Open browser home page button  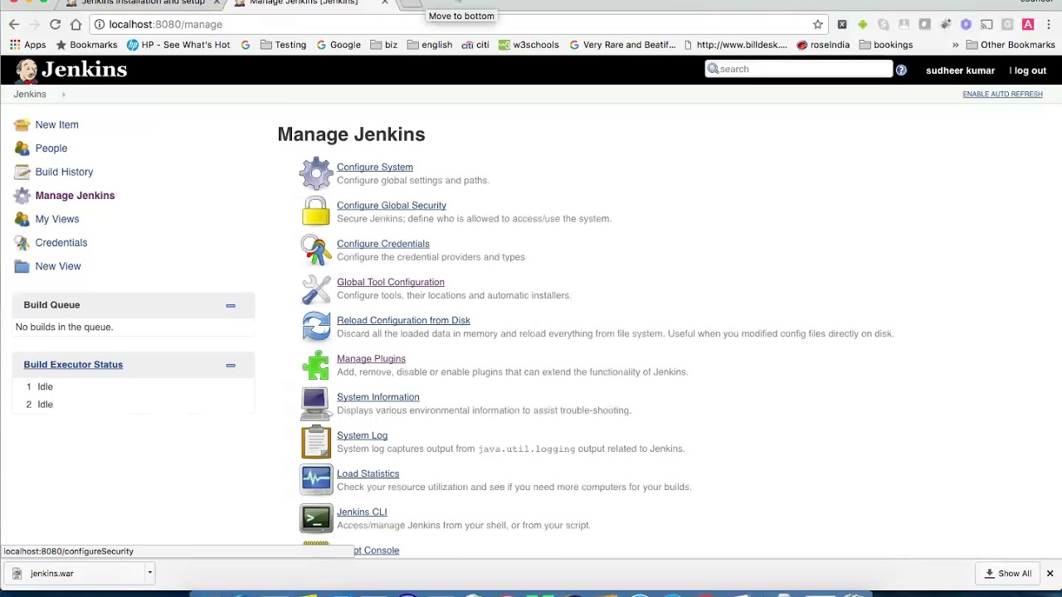point(76,24)
